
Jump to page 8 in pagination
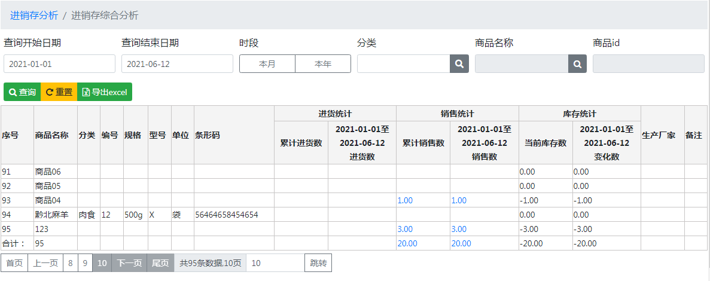[70, 263]
